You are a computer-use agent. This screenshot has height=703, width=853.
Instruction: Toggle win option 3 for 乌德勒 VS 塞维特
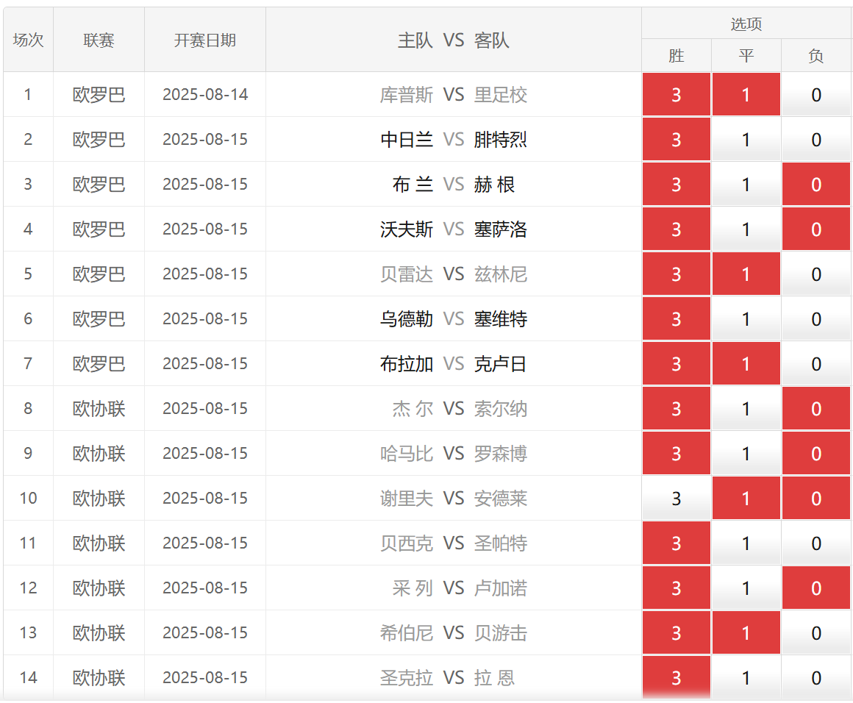pyautogui.click(x=677, y=319)
